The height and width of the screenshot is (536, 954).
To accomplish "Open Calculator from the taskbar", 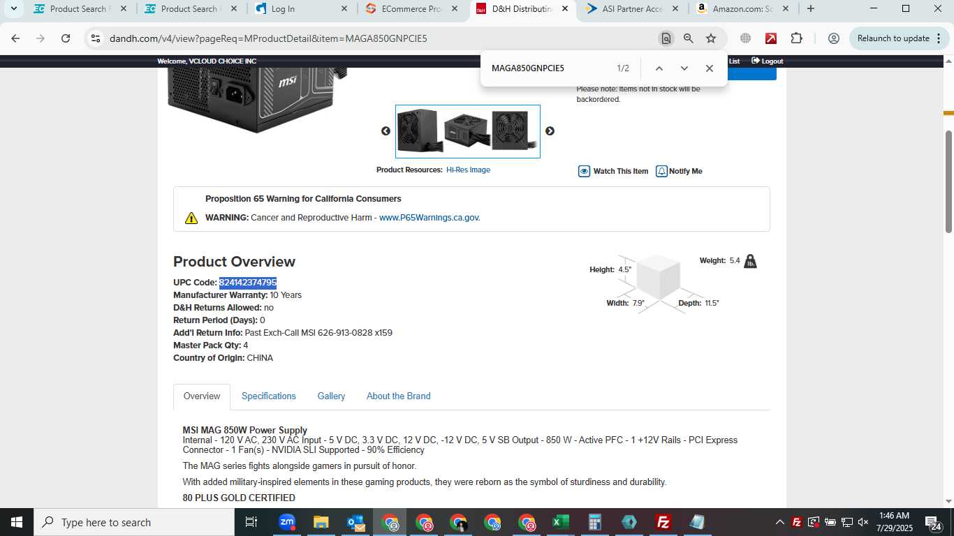I will [x=595, y=522].
